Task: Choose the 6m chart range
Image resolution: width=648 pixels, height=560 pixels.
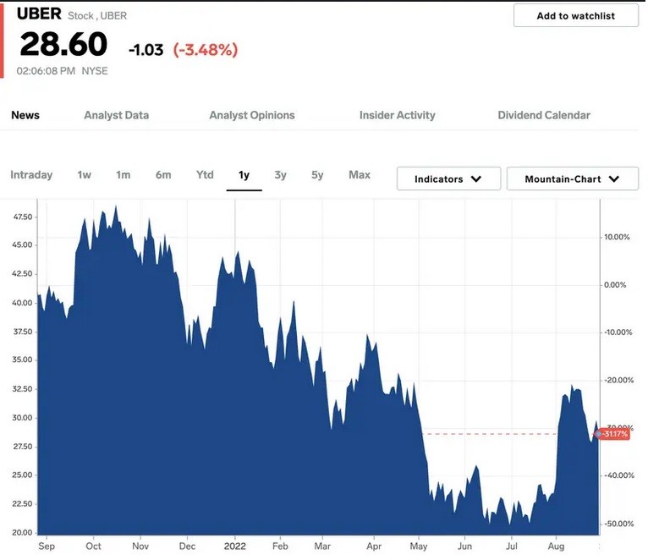Action: [x=163, y=175]
